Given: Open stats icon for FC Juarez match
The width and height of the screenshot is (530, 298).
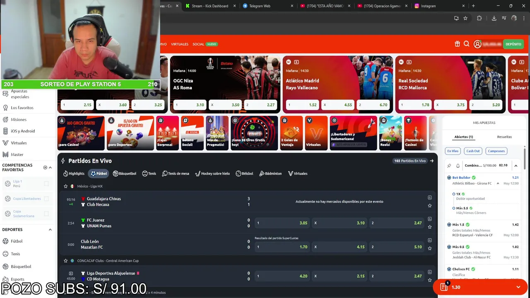Looking at the screenshot, I should click(430, 219).
